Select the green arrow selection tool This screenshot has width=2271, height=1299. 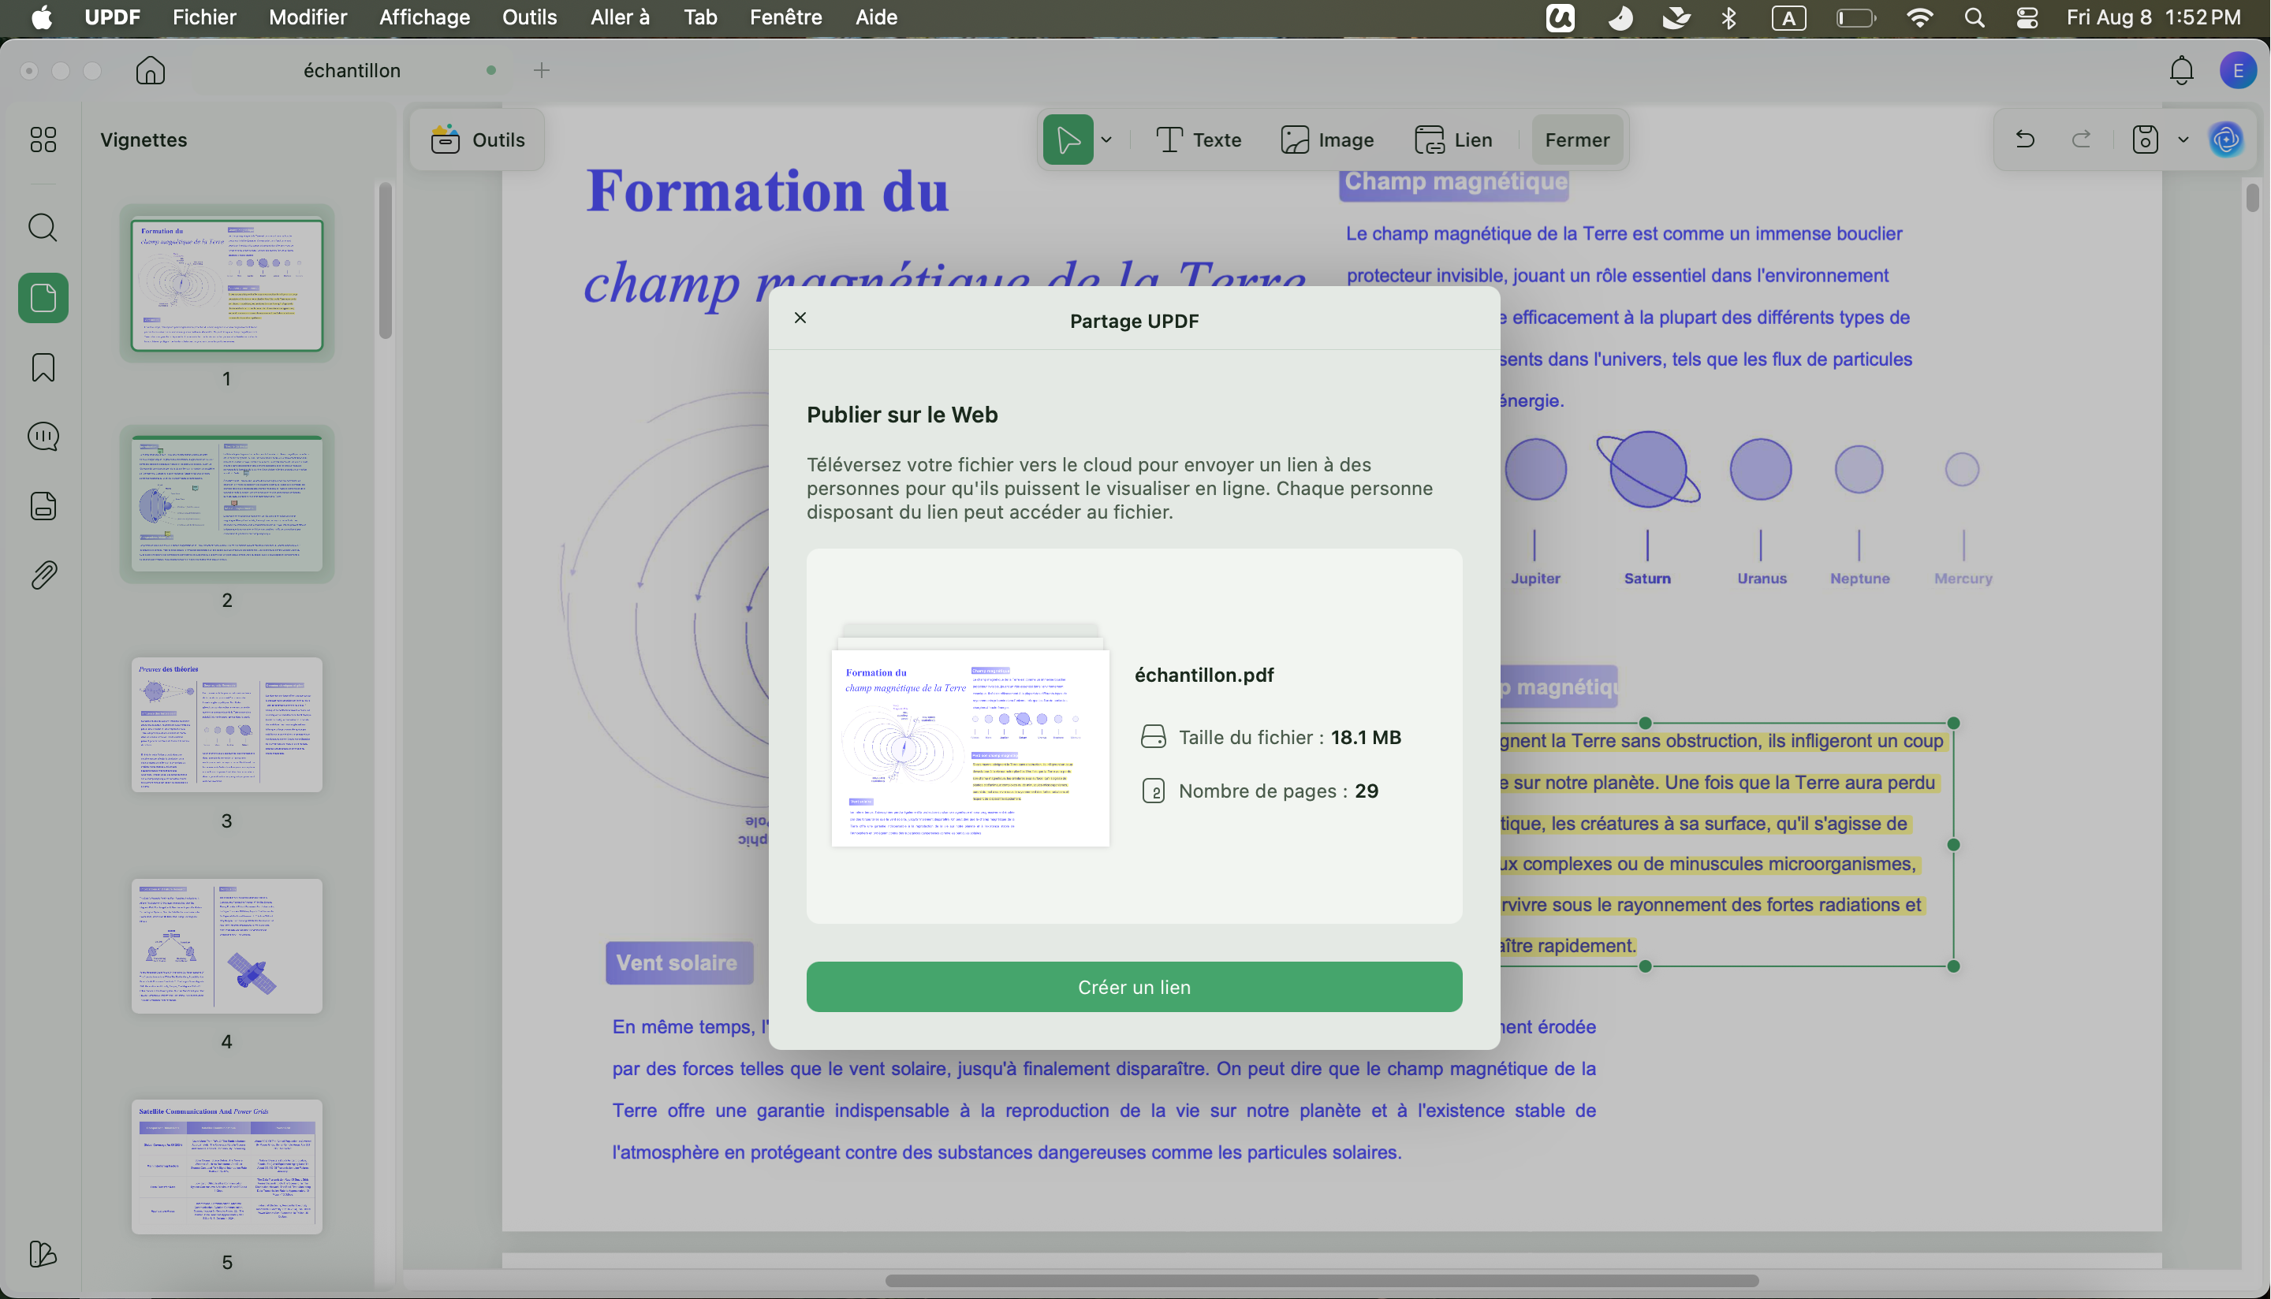pyautogui.click(x=1068, y=140)
